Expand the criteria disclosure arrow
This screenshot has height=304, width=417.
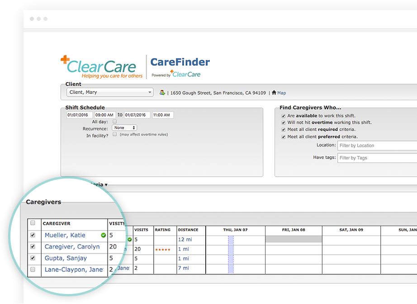(106, 185)
